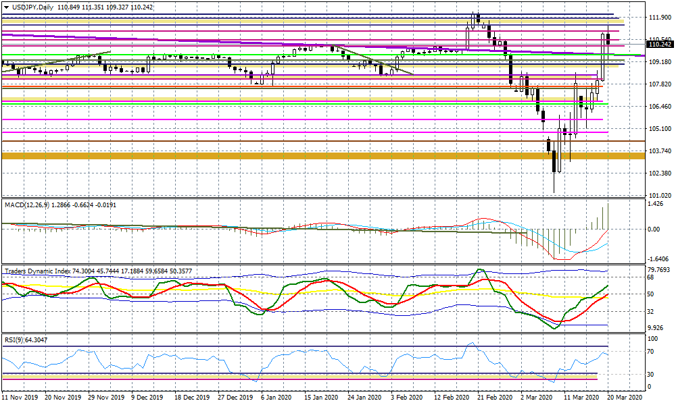Click the 20 Nov 2019 date label
Screen dimensions: 676x405
point(63,398)
